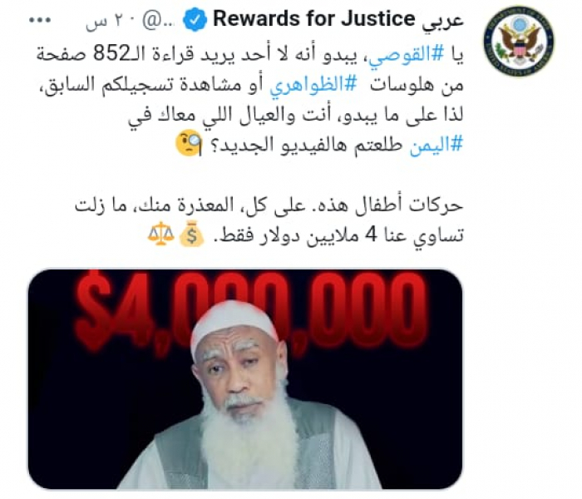Open the Rewards for Justice profile name
Screen dimensions: 582x499
click(x=314, y=19)
